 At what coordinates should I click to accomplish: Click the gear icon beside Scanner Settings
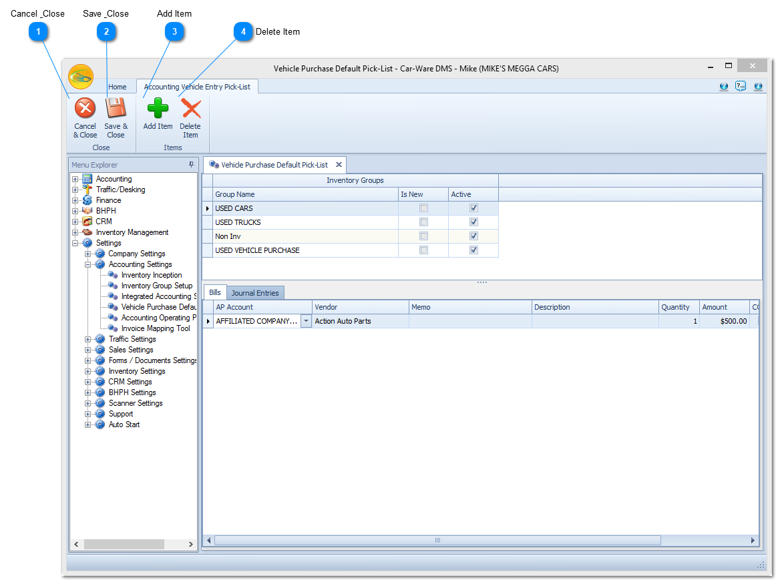coord(100,403)
